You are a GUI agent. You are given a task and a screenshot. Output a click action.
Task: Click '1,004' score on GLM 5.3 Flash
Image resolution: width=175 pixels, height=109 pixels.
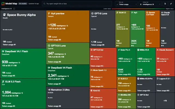(x=7, y=92)
